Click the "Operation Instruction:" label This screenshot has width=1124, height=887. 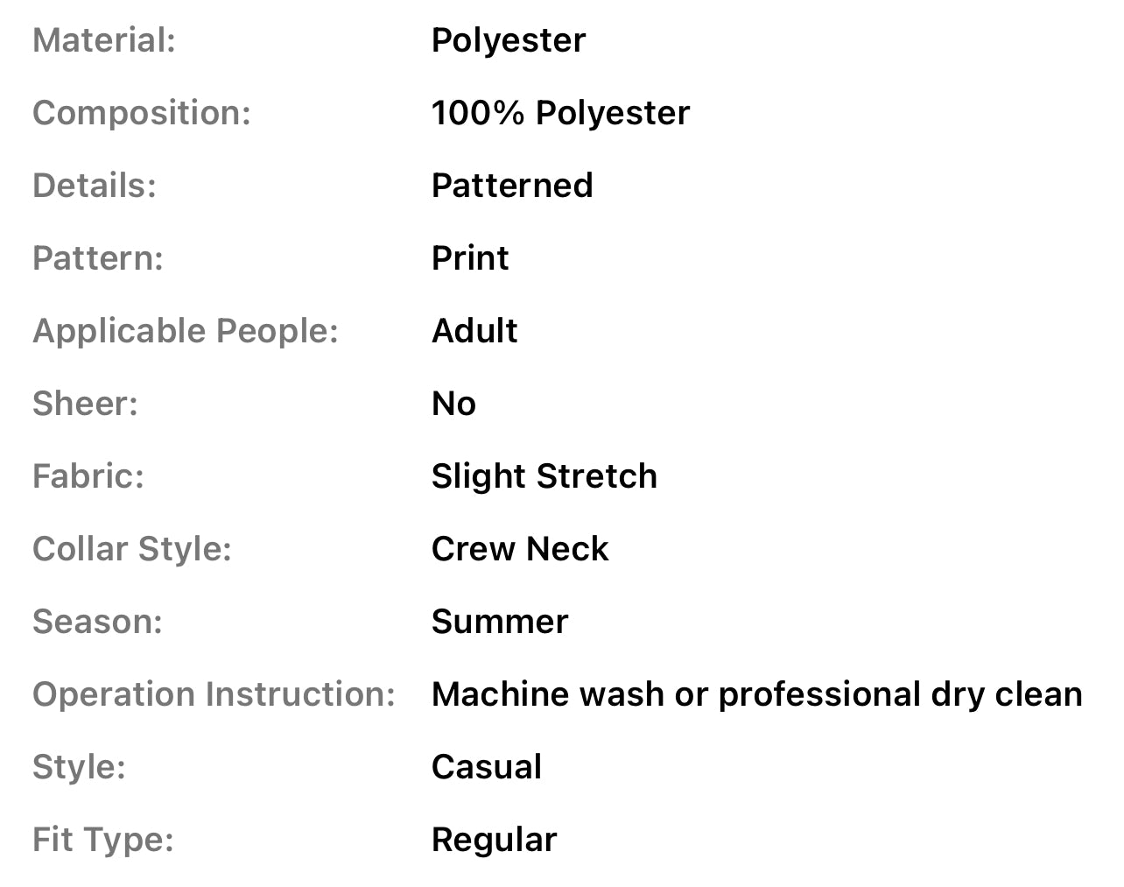coord(214,694)
